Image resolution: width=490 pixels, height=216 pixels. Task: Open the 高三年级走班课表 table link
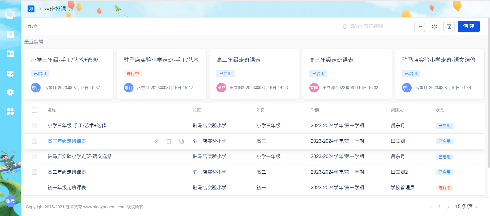click(x=67, y=141)
